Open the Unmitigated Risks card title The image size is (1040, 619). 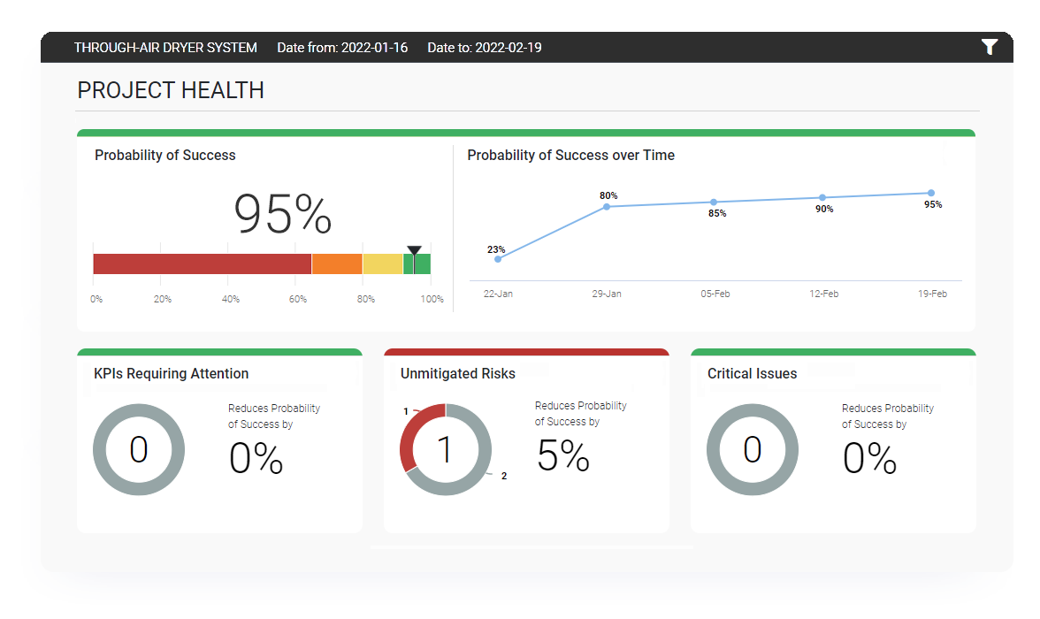pos(457,374)
